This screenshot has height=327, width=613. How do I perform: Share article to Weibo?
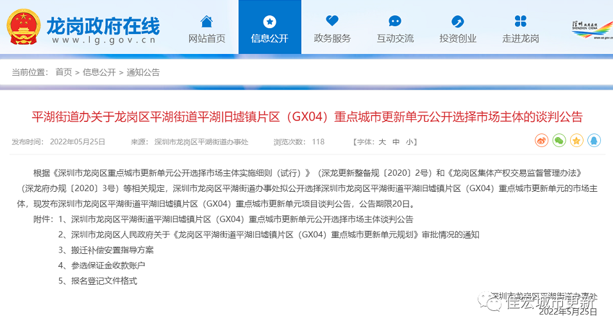tap(542, 140)
